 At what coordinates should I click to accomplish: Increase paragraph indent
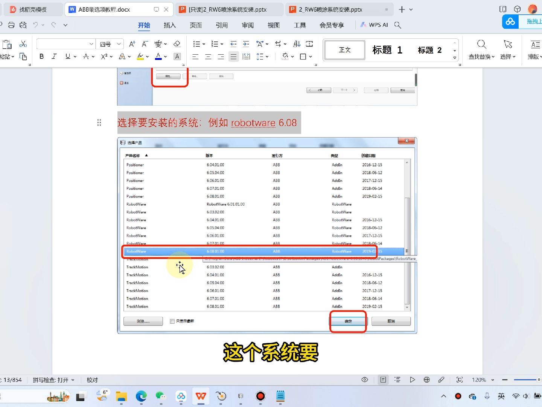[246, 44]
